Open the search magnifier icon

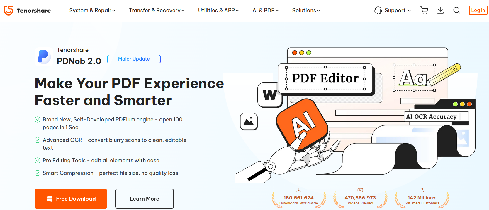[457, 11]
